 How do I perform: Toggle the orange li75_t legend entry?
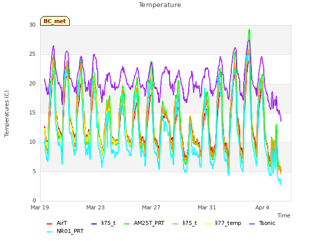(185, 223)
